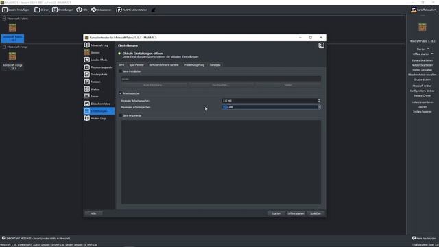439x247 pixels.
Task: Click Bildschirmfotos verwalten in right panel
Action: [423, 75]
